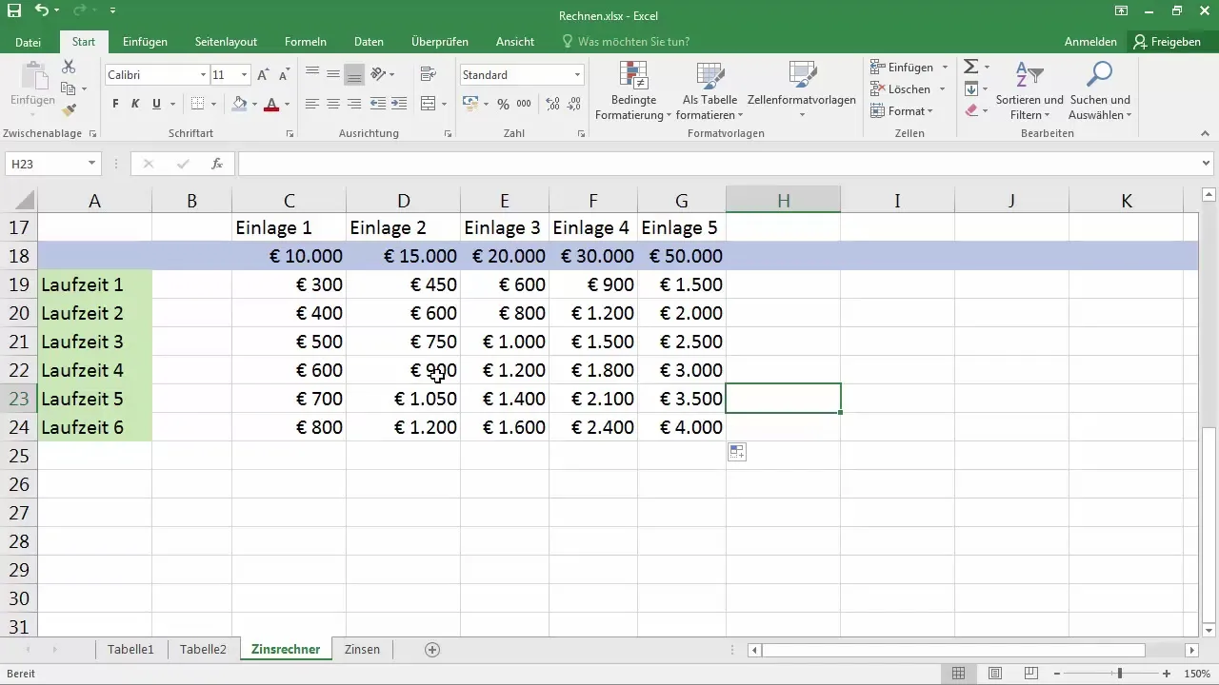Align cell content to middle vertically
The width and height of the screenshot is (1219, 685).
(333, 74)
